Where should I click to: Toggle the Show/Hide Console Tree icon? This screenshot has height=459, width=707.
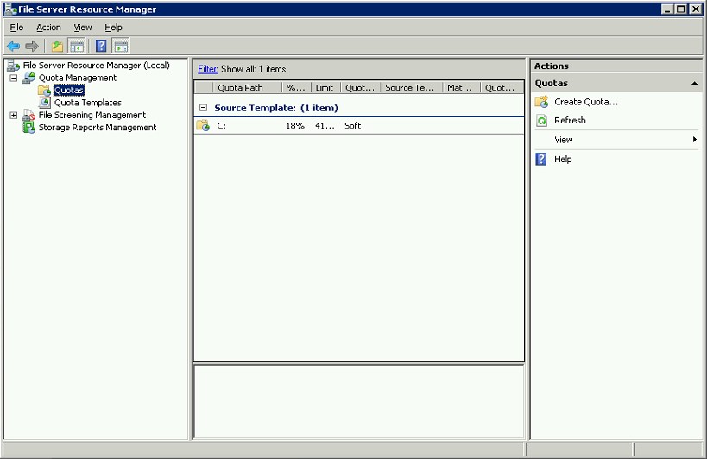click(x=77, y=46)
